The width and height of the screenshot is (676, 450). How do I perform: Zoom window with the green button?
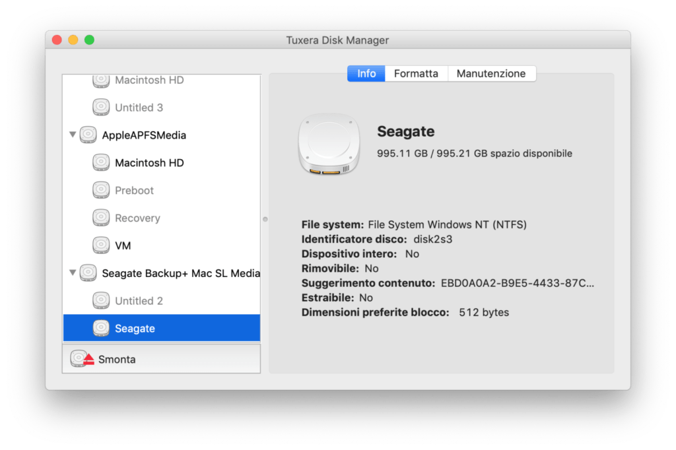click(x=89, y=40)
